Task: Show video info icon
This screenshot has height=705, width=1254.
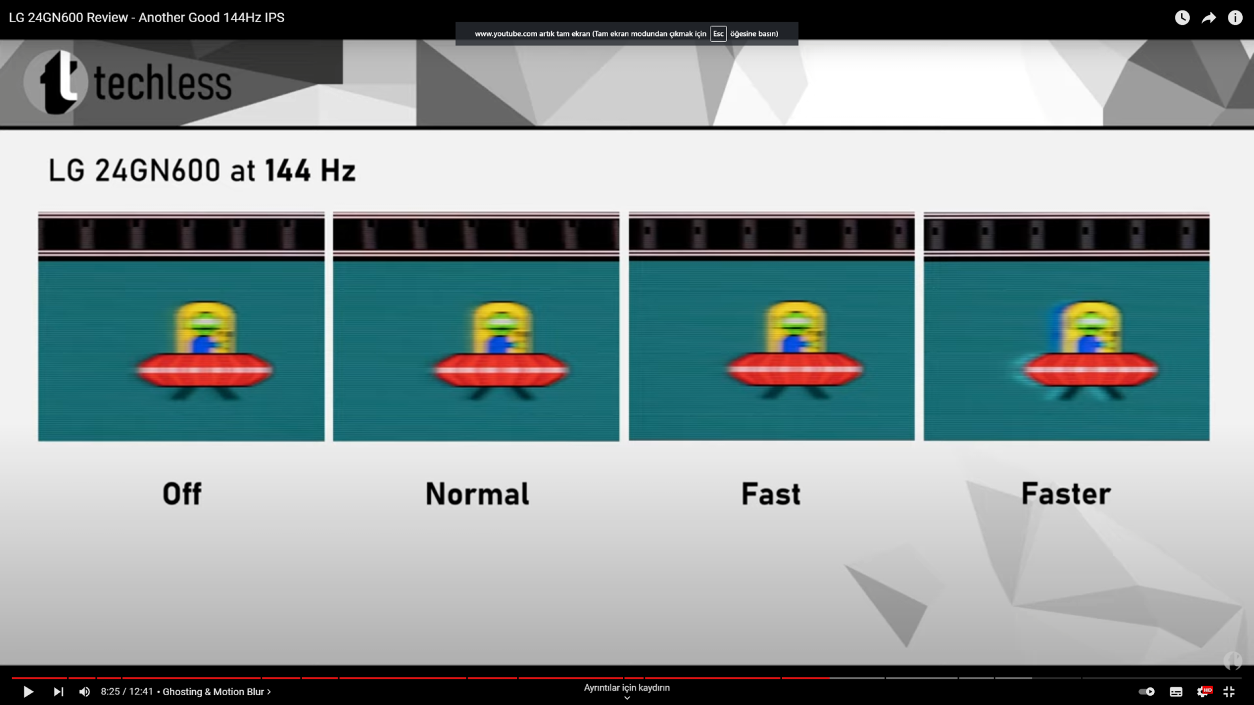Action: [x=1235, y=18]
